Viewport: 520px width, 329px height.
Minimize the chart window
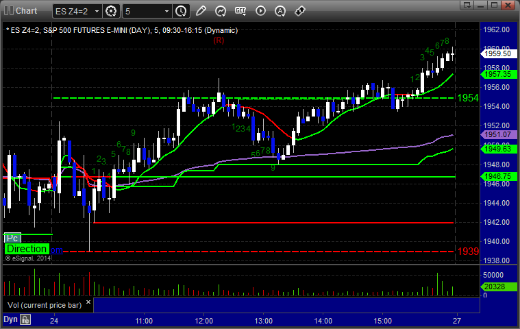(481, 5)
